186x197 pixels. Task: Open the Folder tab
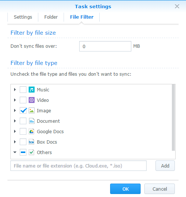point(51,17)
